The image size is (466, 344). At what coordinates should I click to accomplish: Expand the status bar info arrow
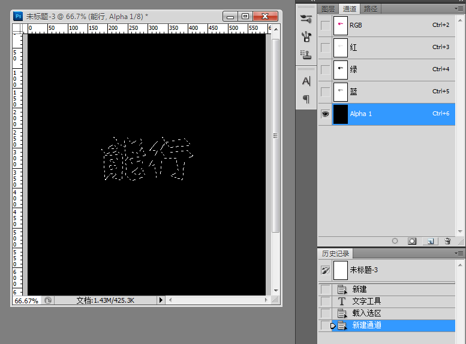(161, 300)
